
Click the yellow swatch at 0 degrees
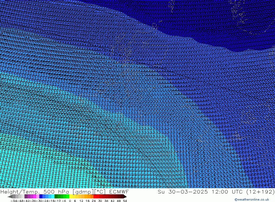(x=71, y=196)
